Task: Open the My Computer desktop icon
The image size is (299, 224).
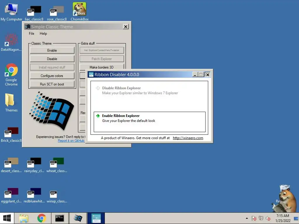Action: tap(11, 12)
